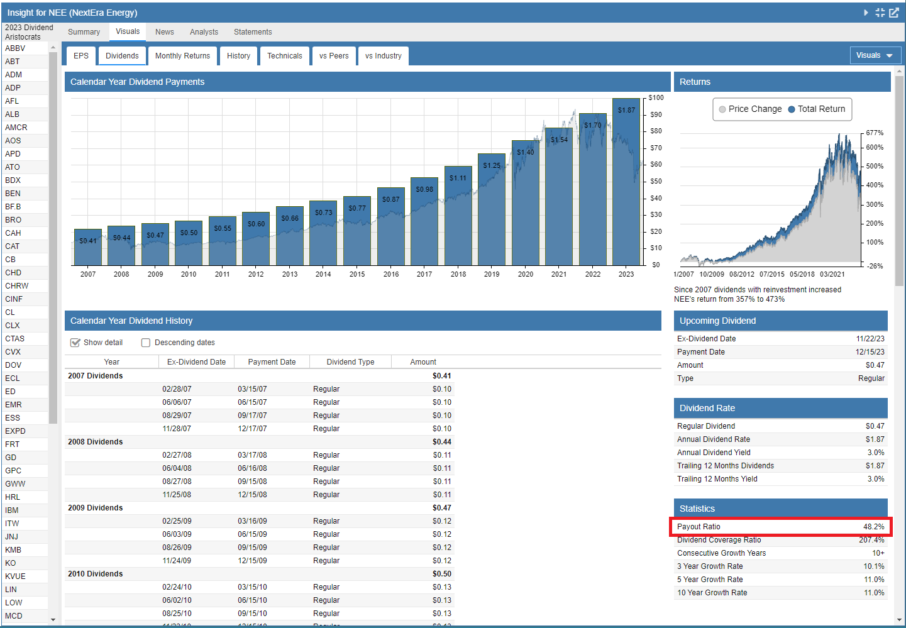Click the Amount column header

pyautogui.click(x=423, y=362)
